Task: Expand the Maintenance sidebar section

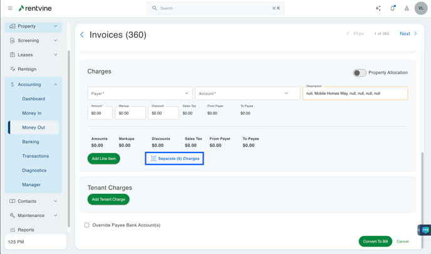Action: 55,216
